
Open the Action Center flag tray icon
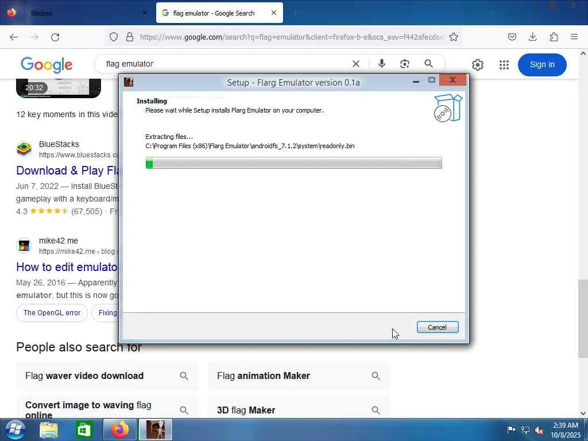click(x=510, y=430)
